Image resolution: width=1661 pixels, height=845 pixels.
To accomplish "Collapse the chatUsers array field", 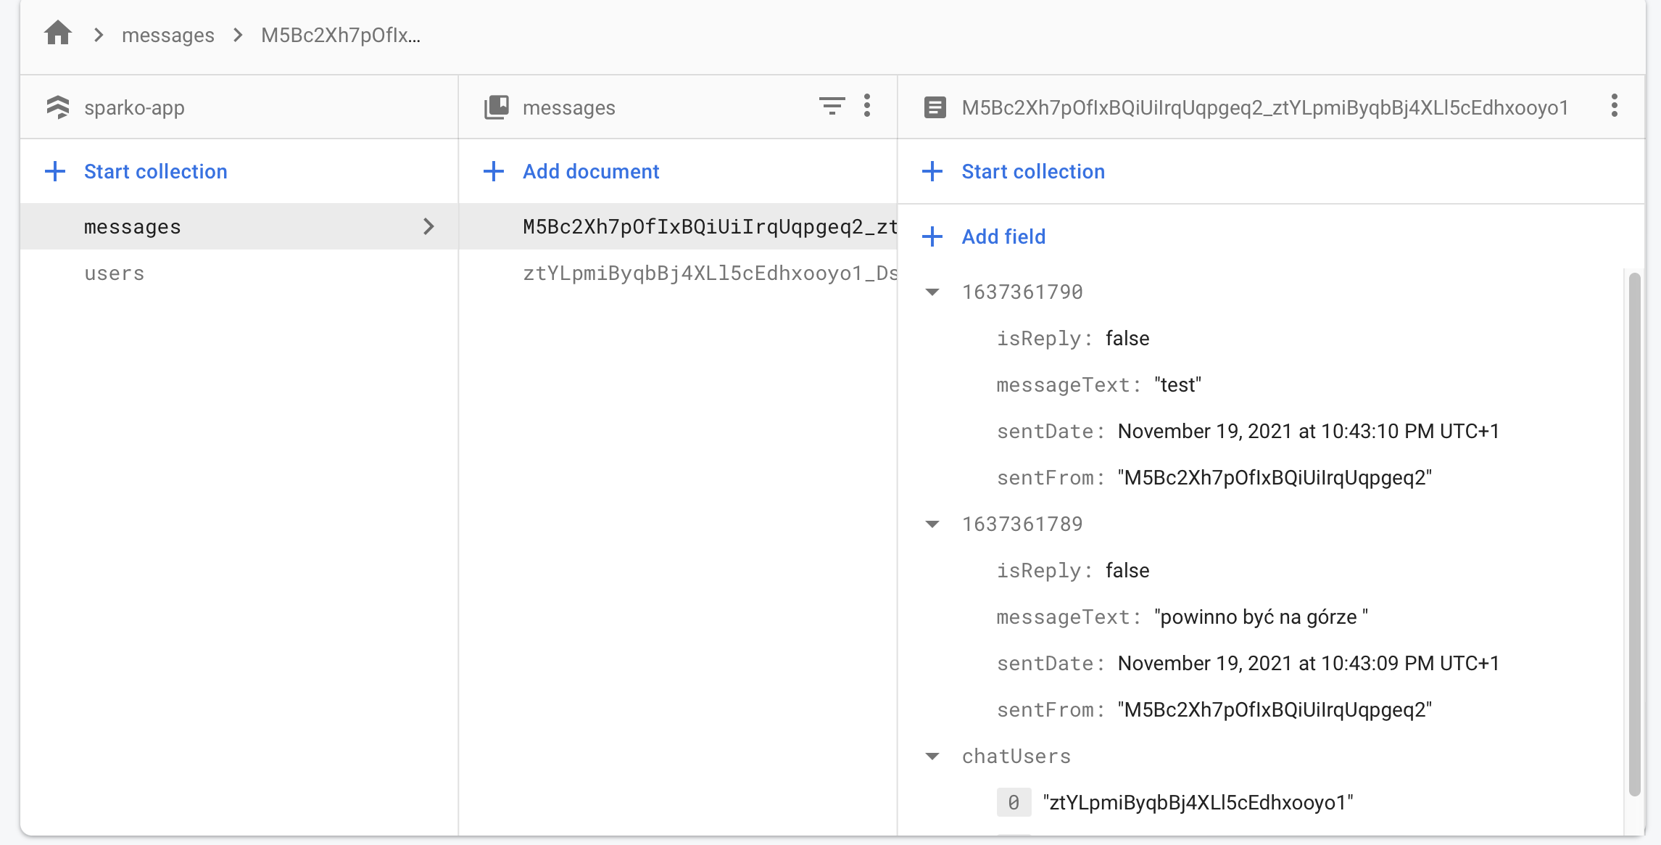I will pyautogui.click(x=932, y=757).
